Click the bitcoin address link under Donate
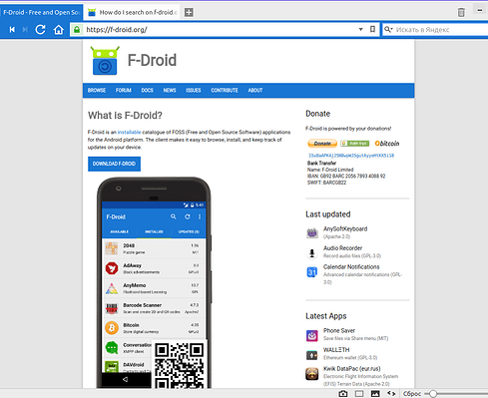The width and height of the screenshot is (488, 398). (x=351, y=156)
